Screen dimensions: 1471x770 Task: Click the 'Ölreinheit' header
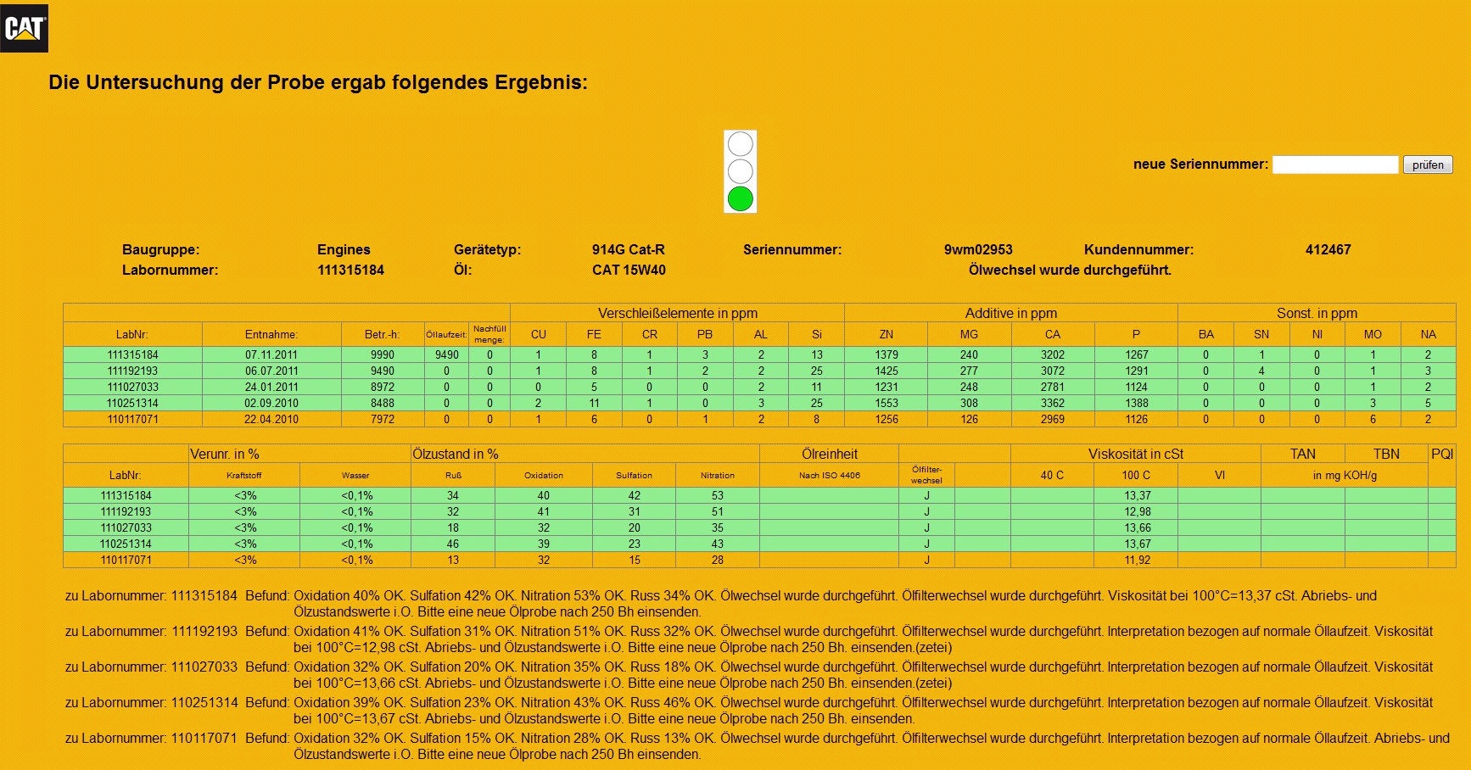(830, 454)
